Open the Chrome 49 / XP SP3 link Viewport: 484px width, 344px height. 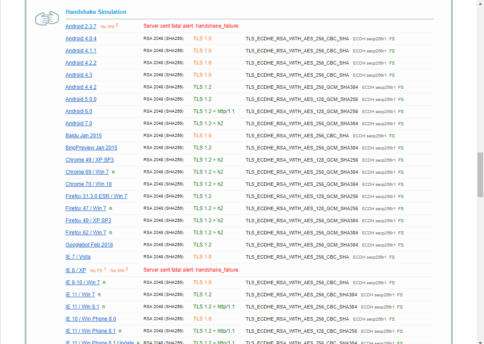point(90,160)
